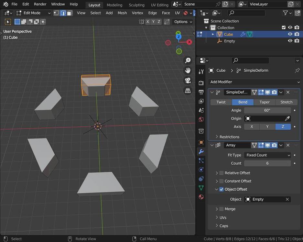Image resolution: width=303 pixels, height=242 pixels.
Task: Enable Constant Offset checkbox
Action: [x=222, y=181]
